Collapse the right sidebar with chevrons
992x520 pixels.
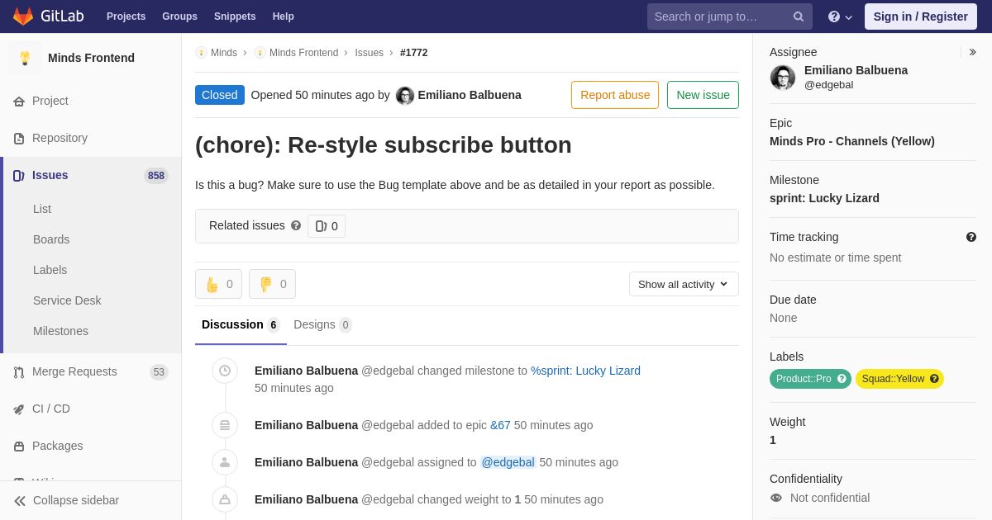(972, 52)
